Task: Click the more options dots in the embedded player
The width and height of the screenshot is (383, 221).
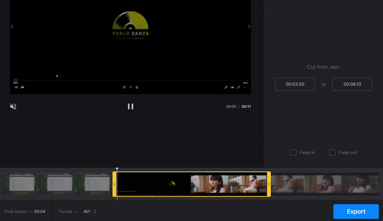Action: point(245,88)
